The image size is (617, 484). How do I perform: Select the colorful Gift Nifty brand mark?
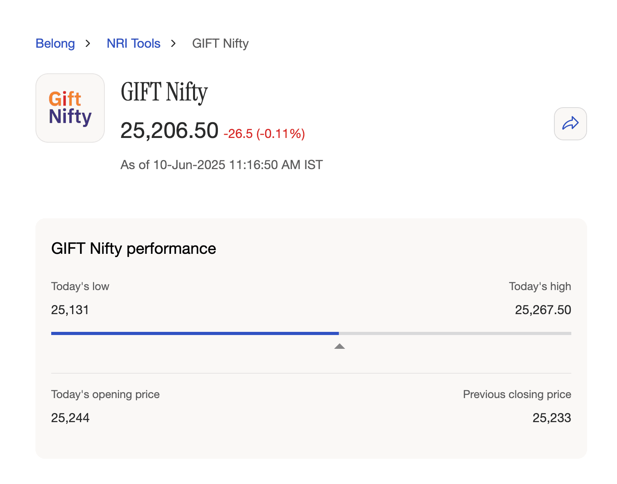70,108
